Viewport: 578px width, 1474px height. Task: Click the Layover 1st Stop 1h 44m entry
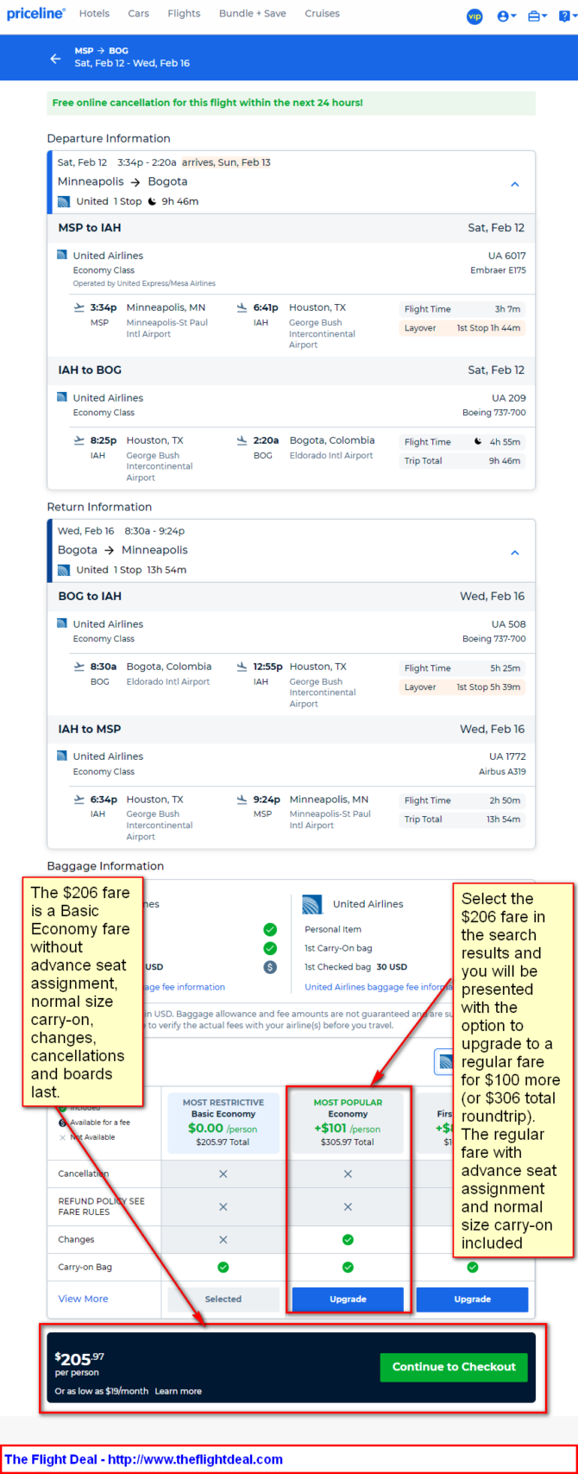tap(462, 328)
